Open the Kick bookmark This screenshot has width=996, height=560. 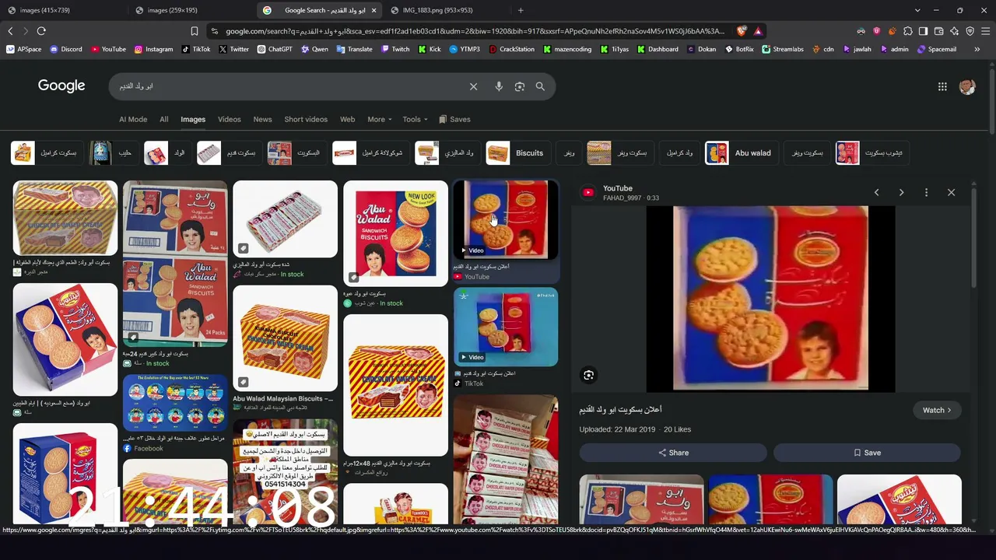pyautogui.click(x=429, y=49)
